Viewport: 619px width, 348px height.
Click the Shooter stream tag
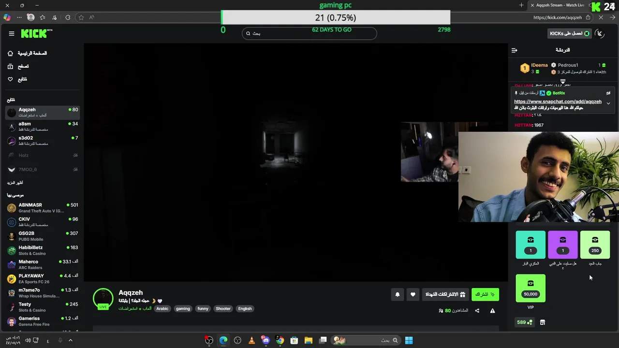point(223,308)
